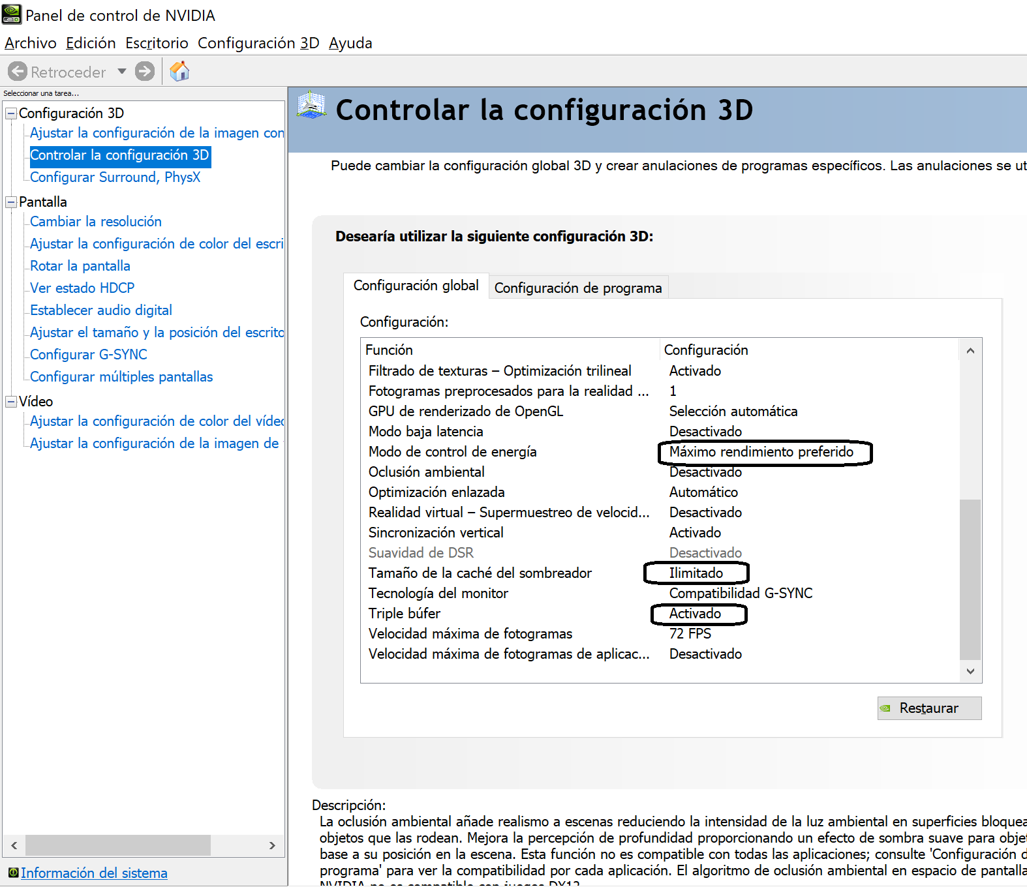
Task: Open Ajustar la configuración de la imagen con vista previa
Action: point(157,133)
